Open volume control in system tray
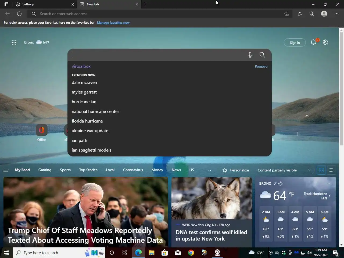344x258 pixels. coord(309,253)
